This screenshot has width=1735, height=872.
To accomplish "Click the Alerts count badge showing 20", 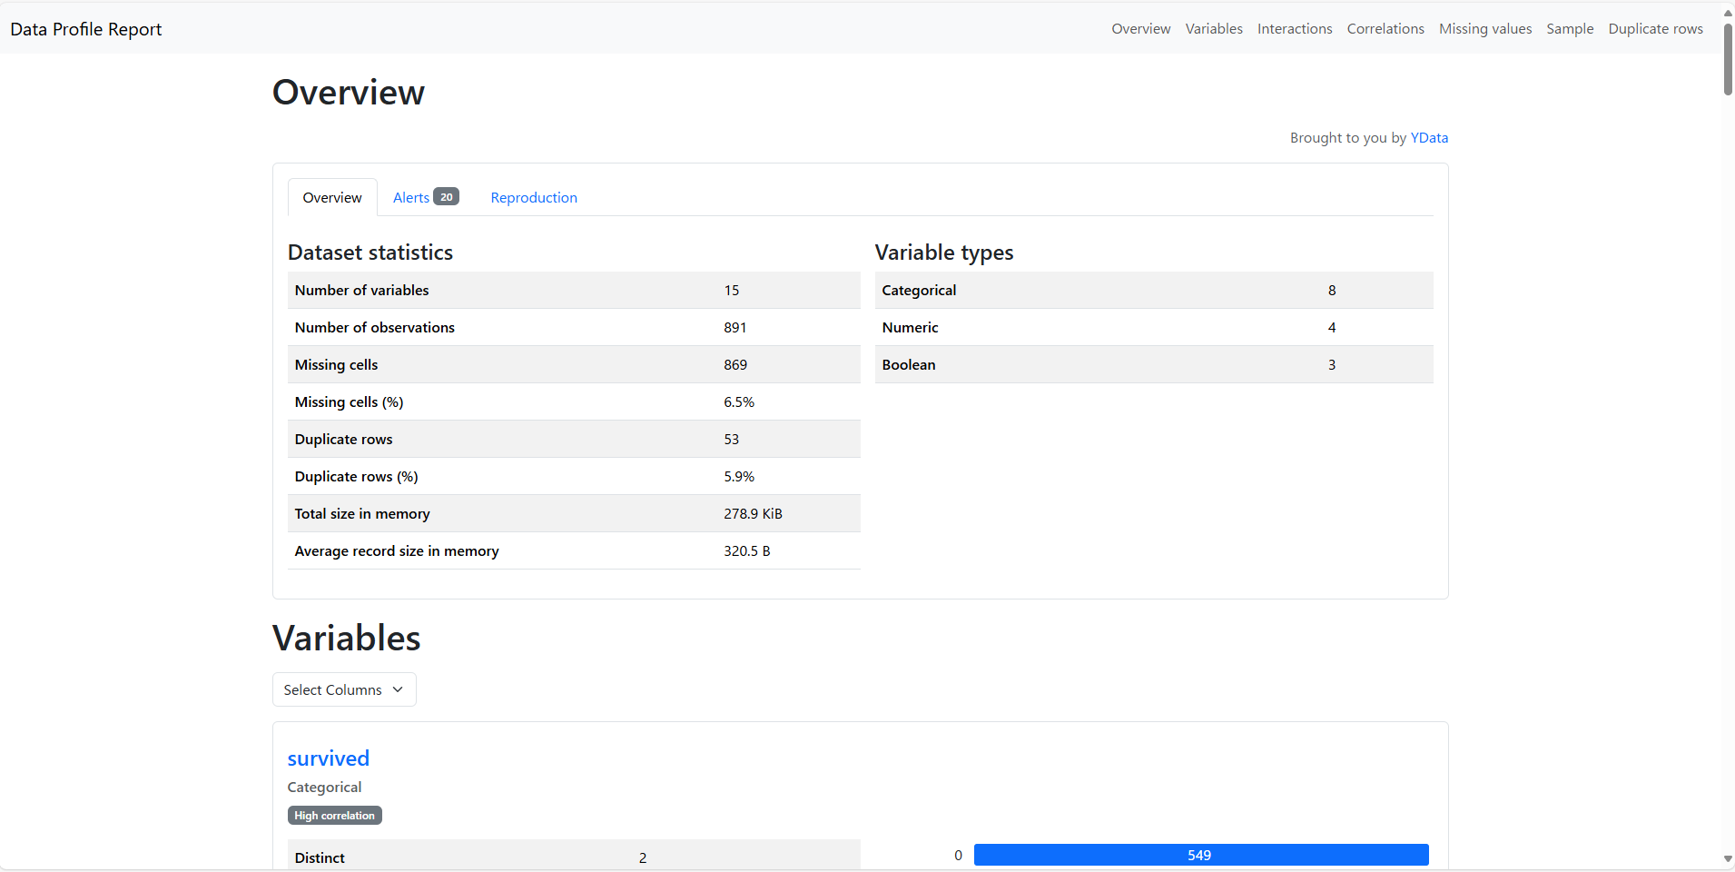I will (446, 196).
